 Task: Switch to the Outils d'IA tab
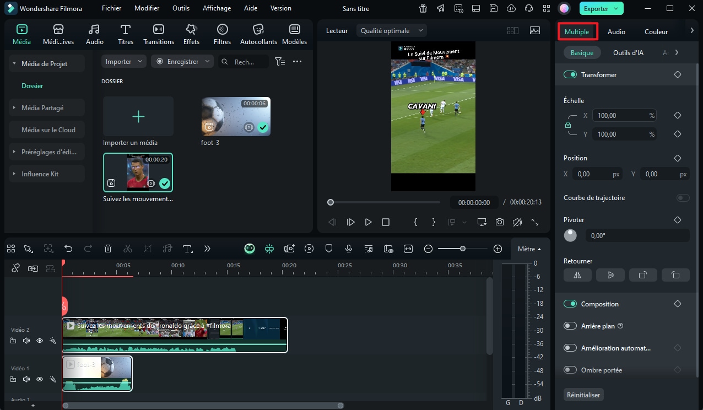pos(628,53)
